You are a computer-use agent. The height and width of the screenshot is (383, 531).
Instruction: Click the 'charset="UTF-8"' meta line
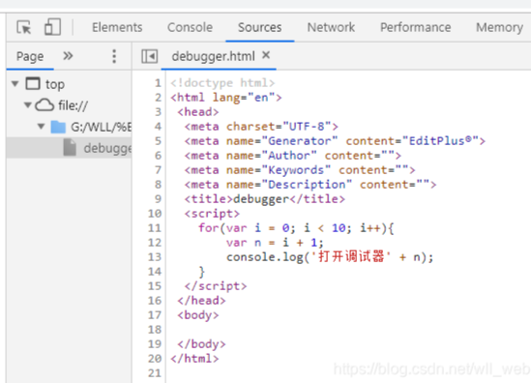point(261,127)
